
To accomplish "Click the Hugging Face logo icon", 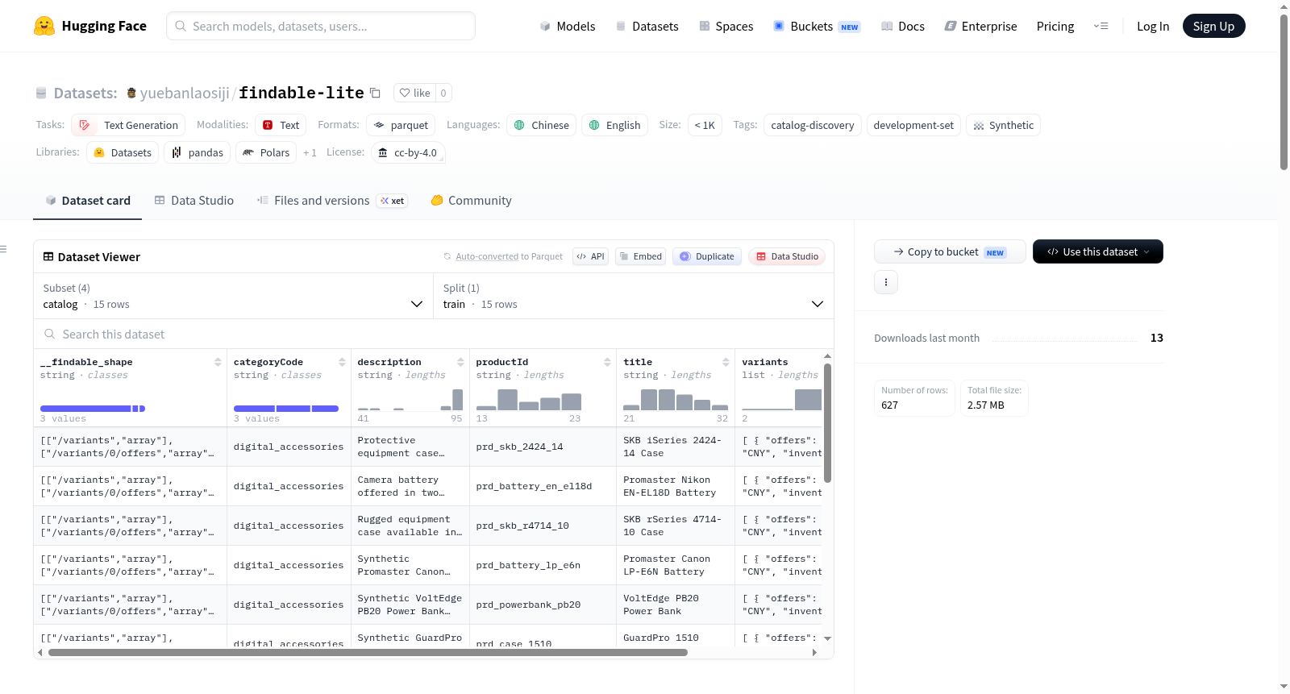I will click(x=44, y=26).
